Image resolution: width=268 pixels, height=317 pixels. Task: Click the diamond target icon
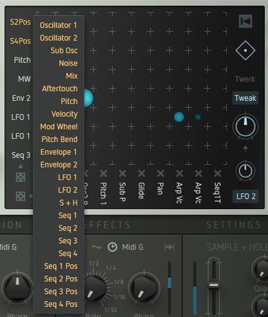(x=245, y=50)
